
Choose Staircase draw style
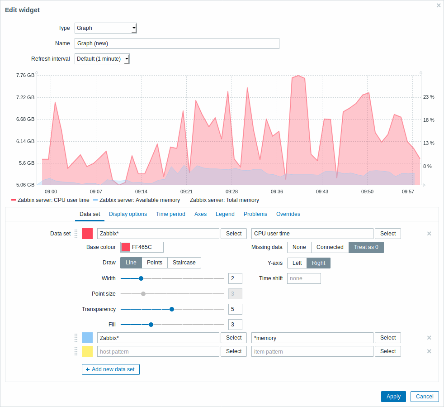click(184, 263)
